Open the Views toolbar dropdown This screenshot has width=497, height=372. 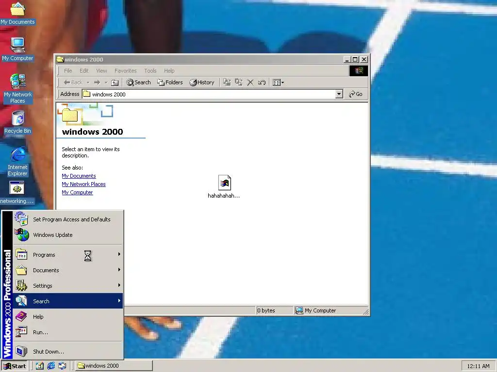click(x=278, y=82)
